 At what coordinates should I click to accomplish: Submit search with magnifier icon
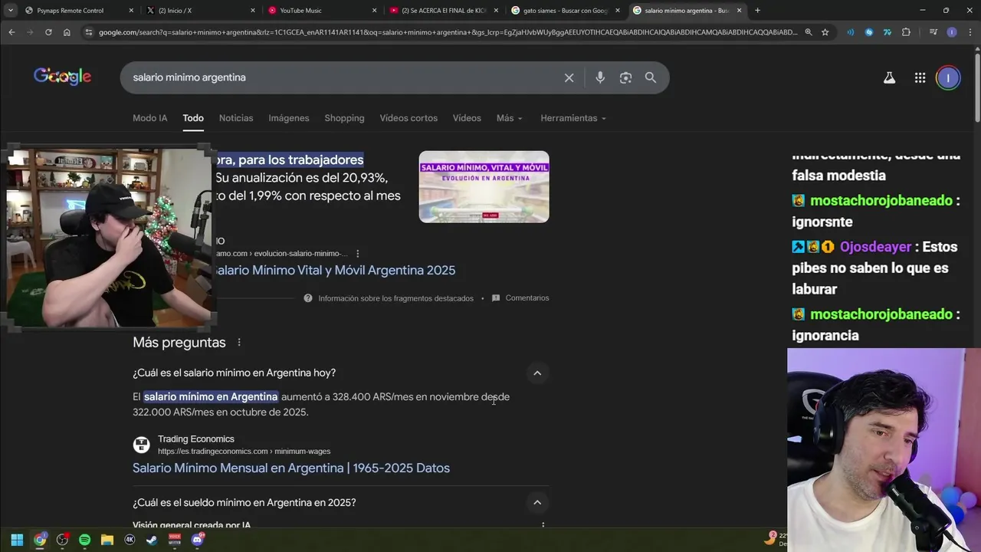pos(651,77)
